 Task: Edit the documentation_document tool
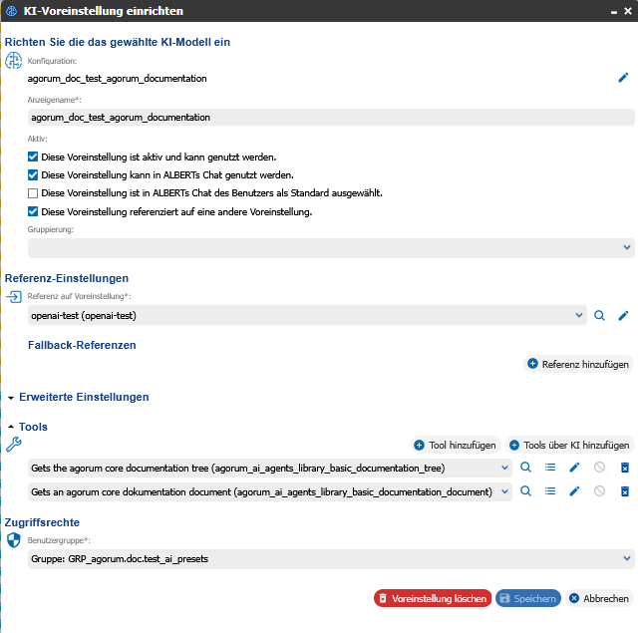(x=574, y=491)
